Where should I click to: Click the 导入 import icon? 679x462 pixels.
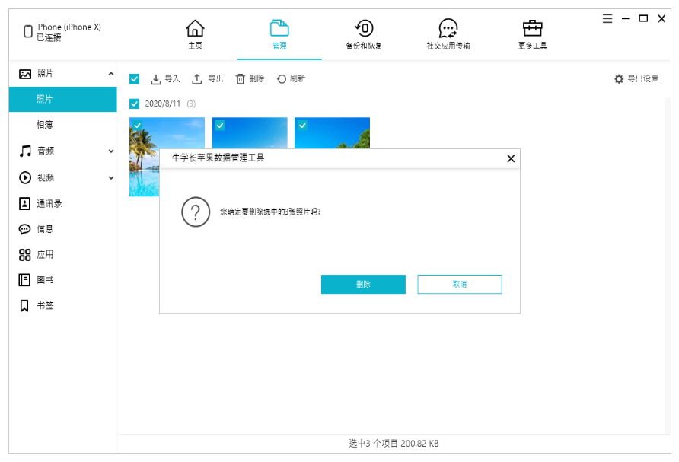[156, 79]
